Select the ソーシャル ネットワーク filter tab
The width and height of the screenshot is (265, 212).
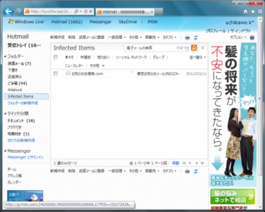[x=131, y=57]
